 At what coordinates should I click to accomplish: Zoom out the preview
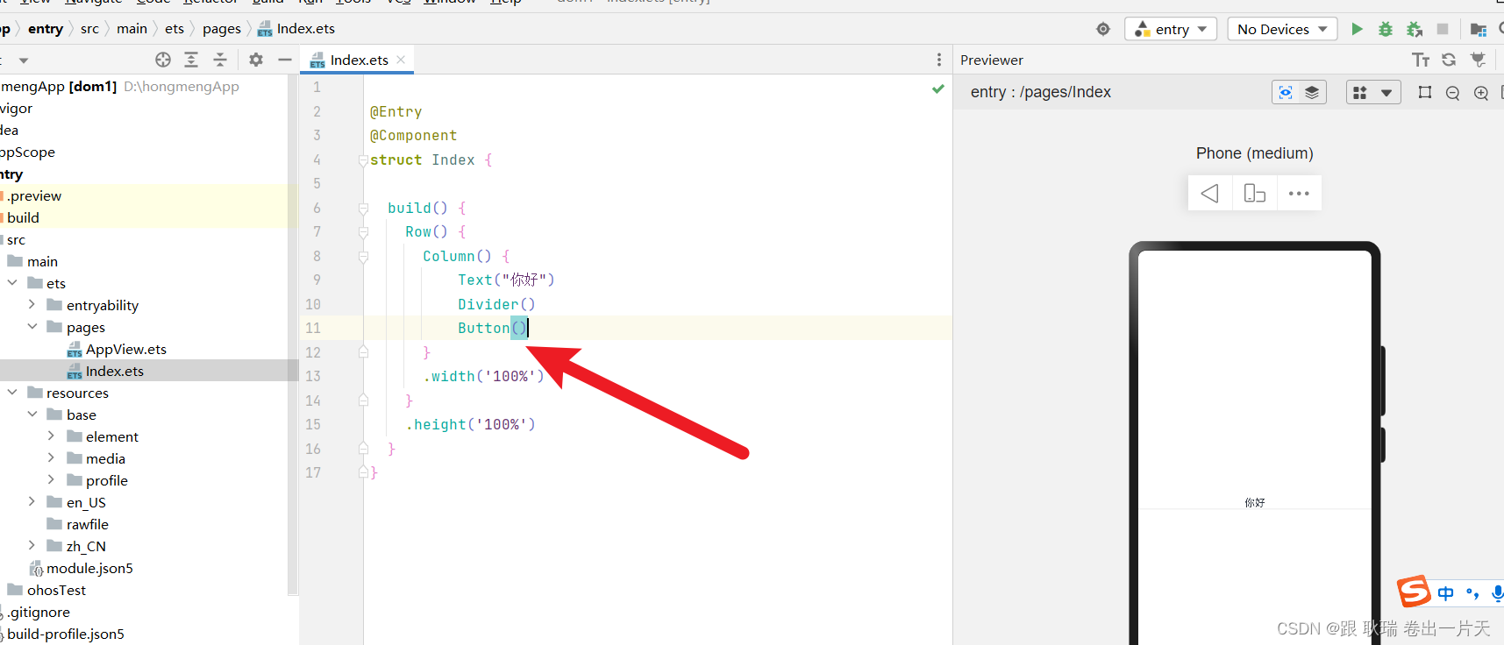pos(1453,93)
